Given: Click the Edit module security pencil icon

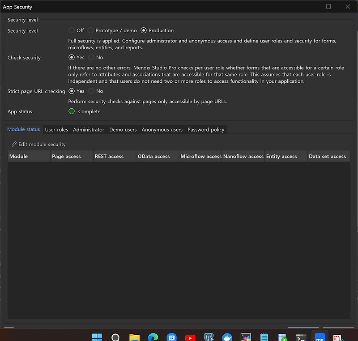Looking at the screenshot, I should pos(15,144).
